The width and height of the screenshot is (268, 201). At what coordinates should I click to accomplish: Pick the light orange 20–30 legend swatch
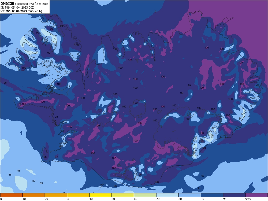pos(56,195)
